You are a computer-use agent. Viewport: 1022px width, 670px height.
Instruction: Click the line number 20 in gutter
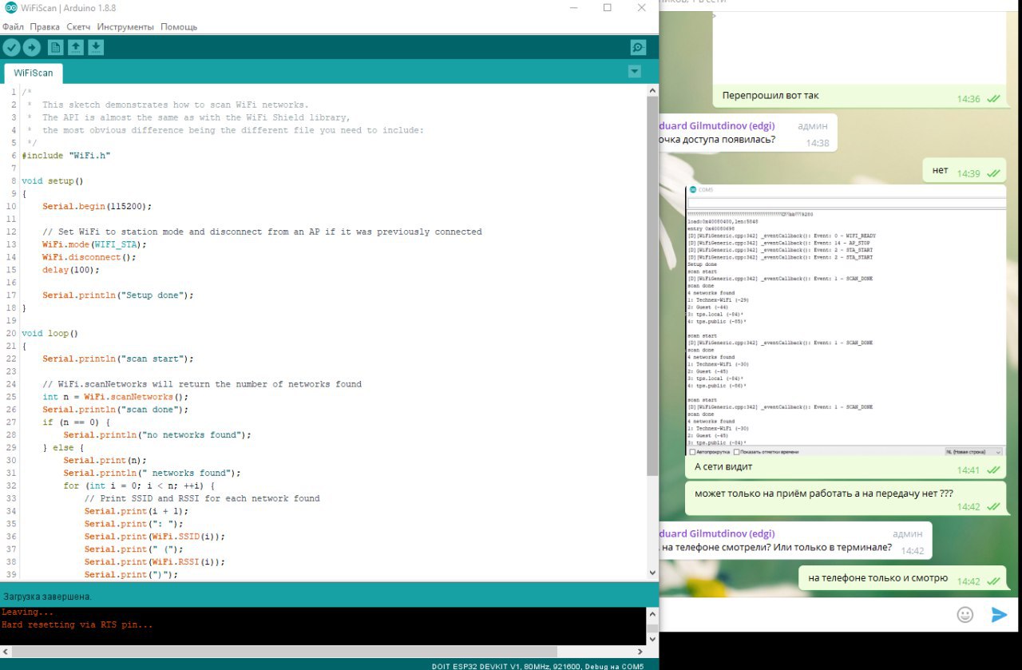pyautogui.click(x=11, y=333)
